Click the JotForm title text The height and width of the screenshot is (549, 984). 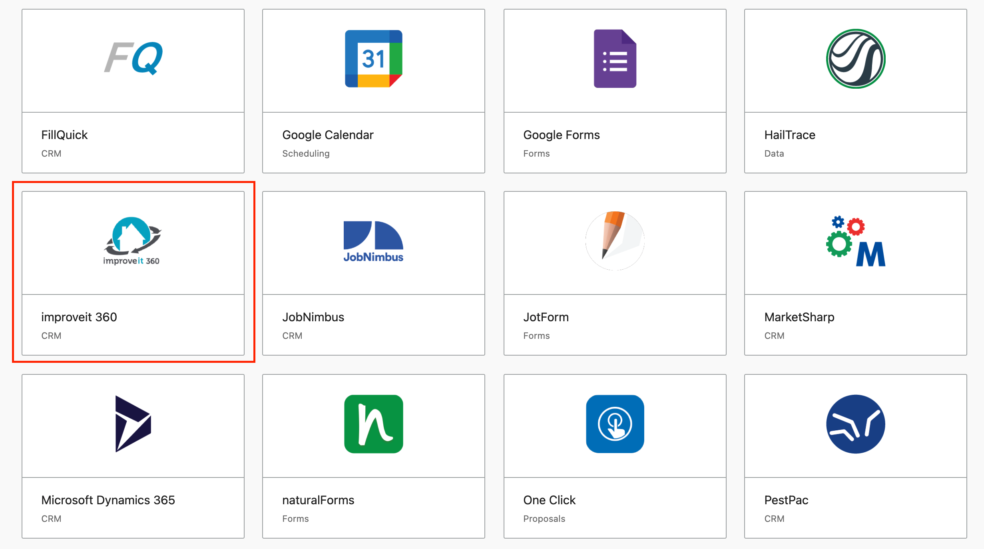click(546, 317)
